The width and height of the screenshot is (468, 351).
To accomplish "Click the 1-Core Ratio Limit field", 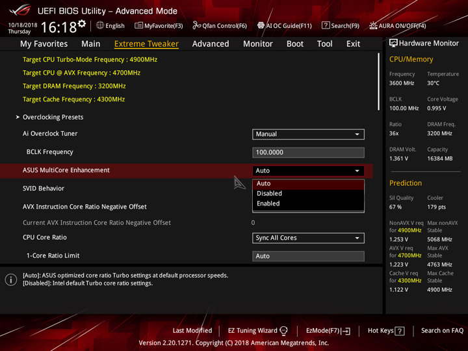I will coord(308,256).
